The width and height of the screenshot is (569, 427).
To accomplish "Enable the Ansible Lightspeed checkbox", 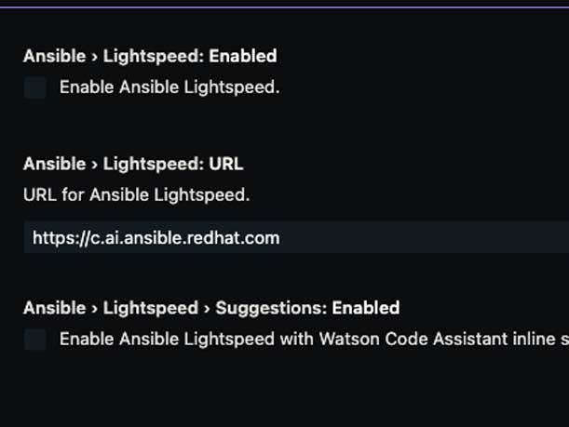I will tap(35, 88).
